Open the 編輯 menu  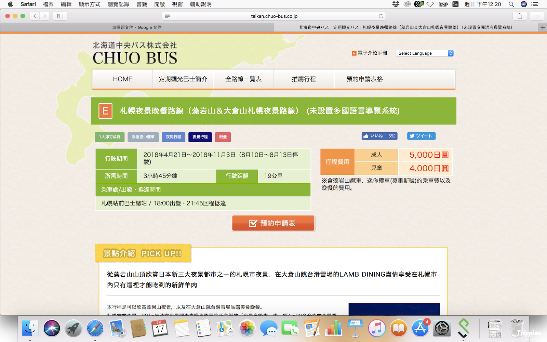pos(66,4)
